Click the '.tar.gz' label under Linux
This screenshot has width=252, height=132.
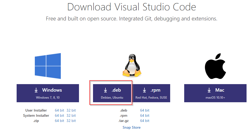pos(123,121)
